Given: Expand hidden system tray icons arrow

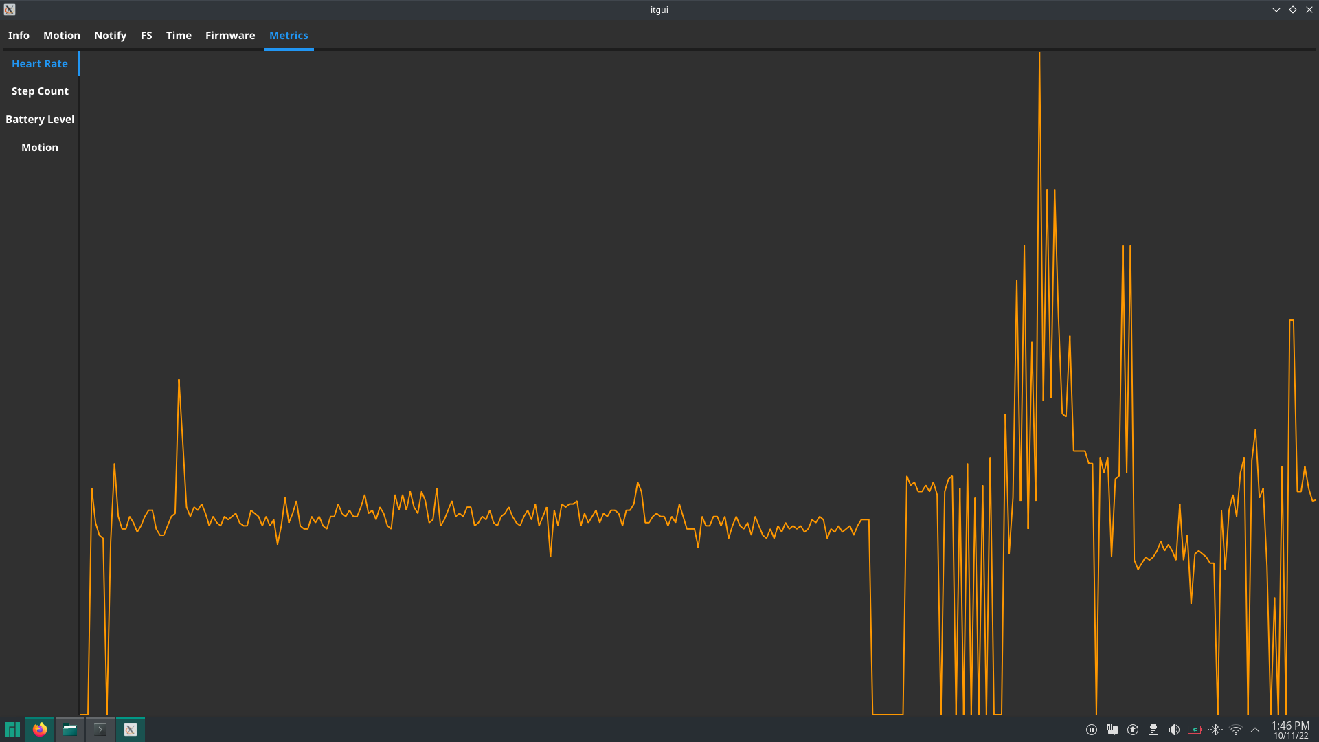Looking at the screenshot, I should 1255,730.
